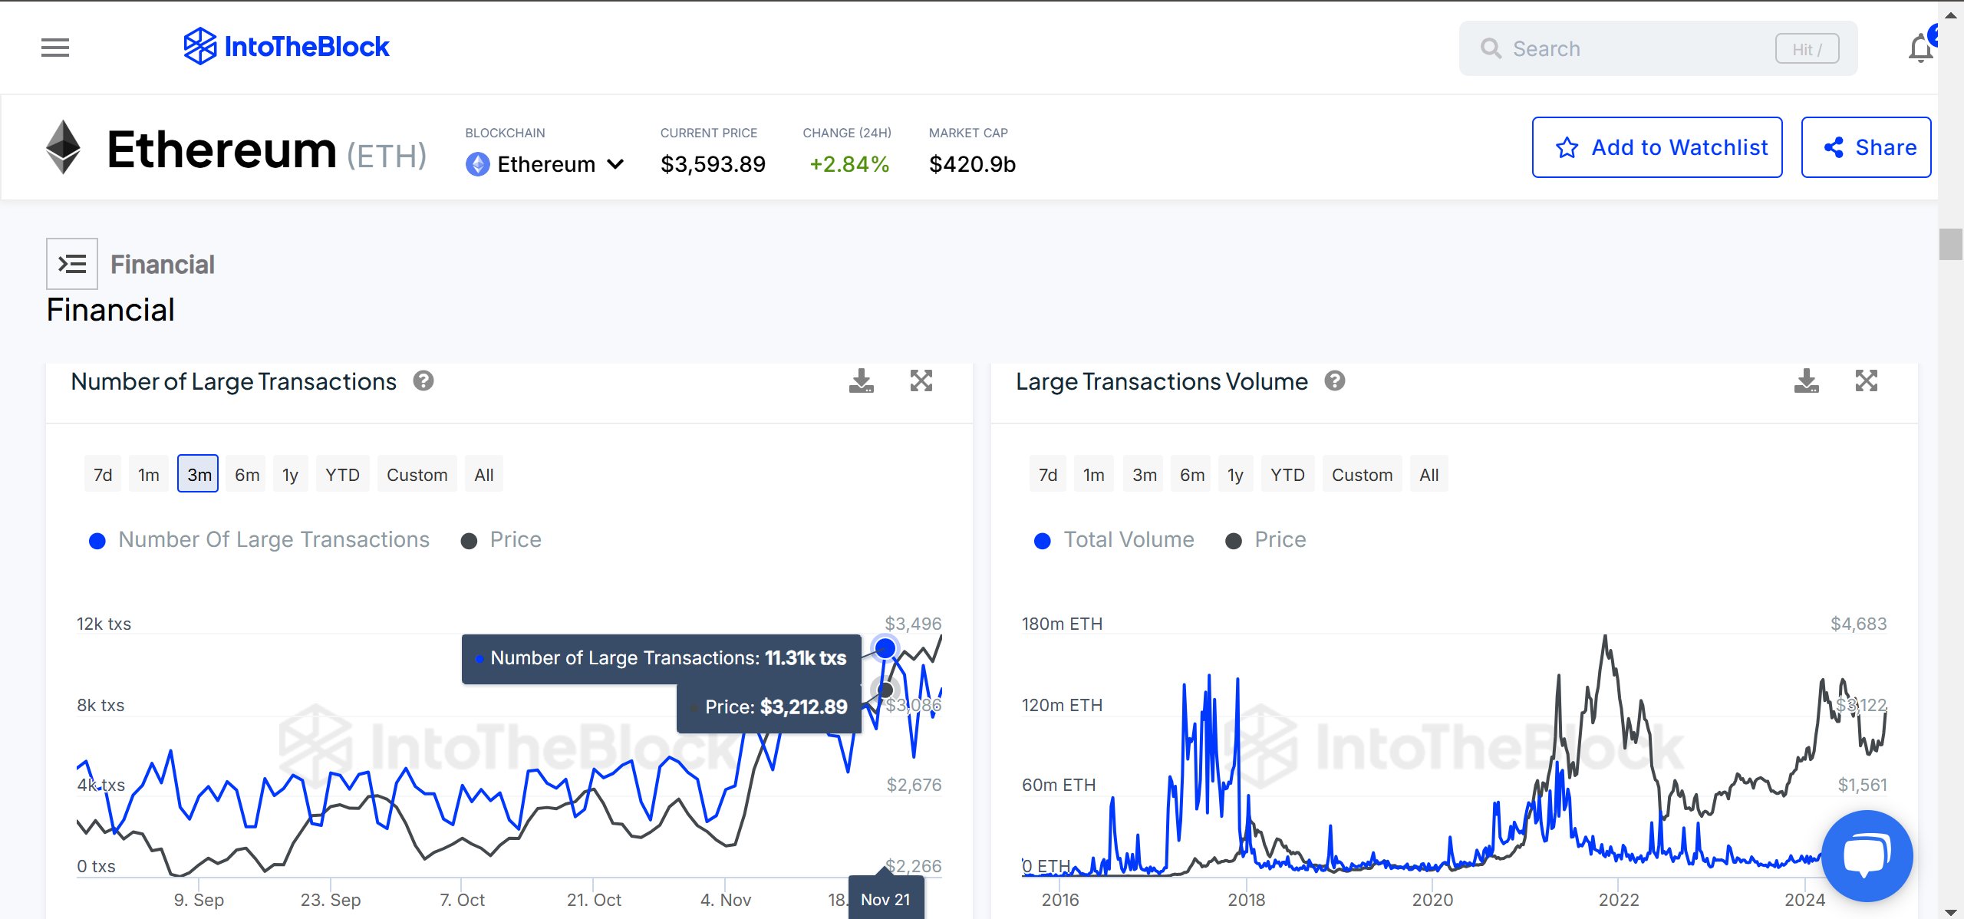Click the share icon in Share button
This screenshot has width=1964, height=919.
(x=1834, y=147)
